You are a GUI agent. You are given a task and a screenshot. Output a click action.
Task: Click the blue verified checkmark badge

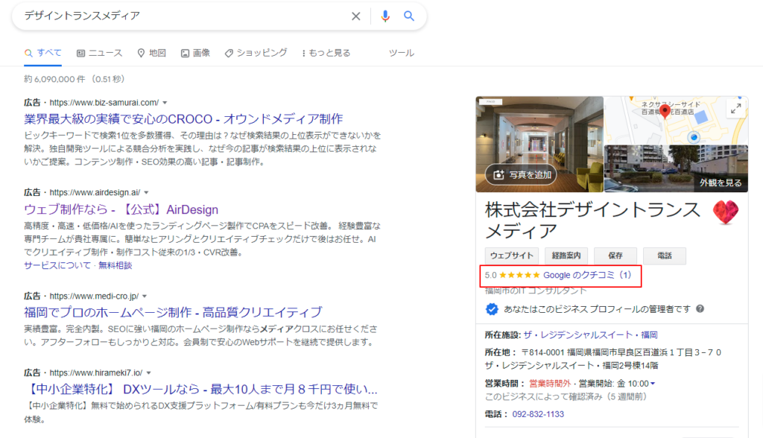[492, 308]
